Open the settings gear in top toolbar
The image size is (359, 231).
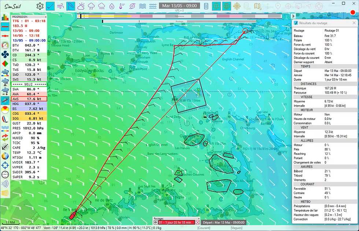[x=40, y=6]
